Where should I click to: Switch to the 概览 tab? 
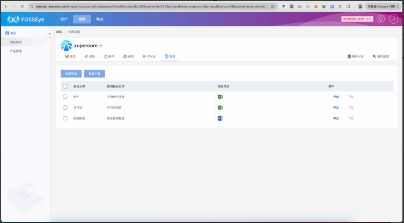click(70, 56)
